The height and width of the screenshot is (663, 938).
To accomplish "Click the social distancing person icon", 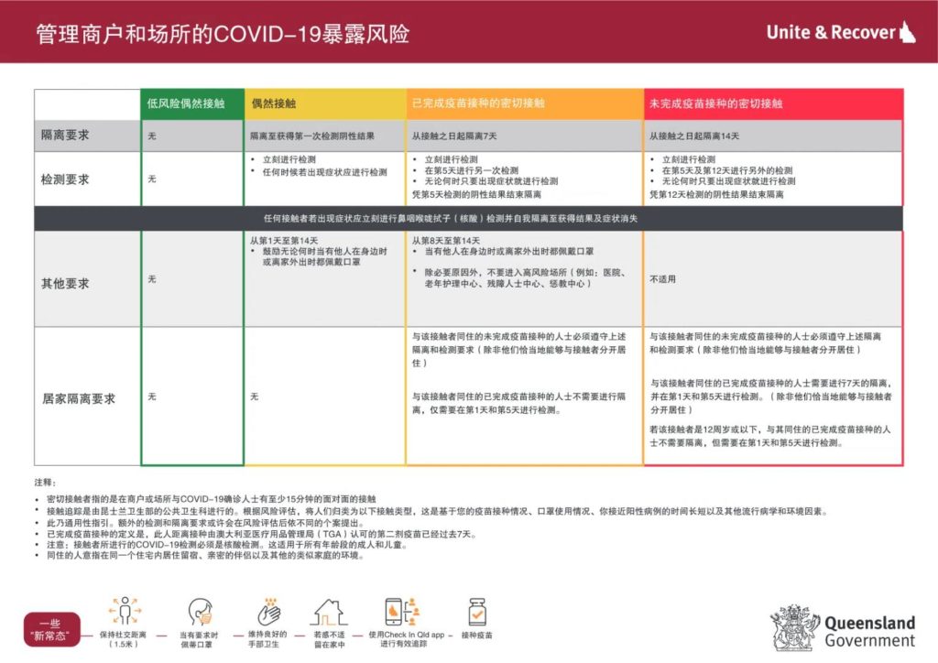I will tap(125, 612).
